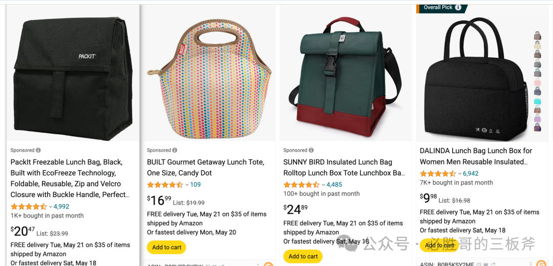Click the star rating of BUILT lunch tote

click(x=165, y=185)
